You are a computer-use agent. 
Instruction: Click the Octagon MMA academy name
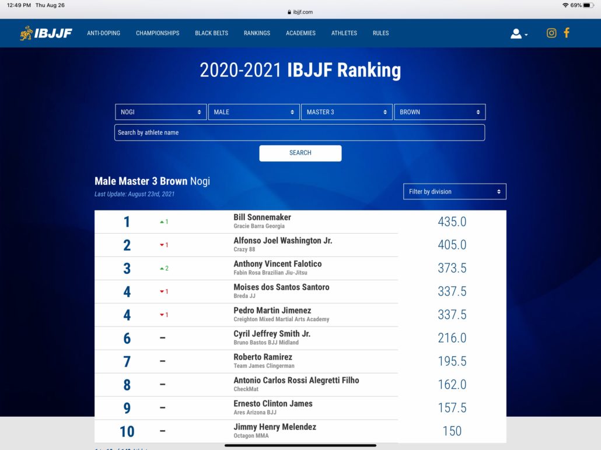pyautogui.click(x=251, y=436)
